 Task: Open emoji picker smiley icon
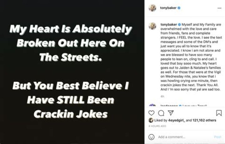pos(151,137)
